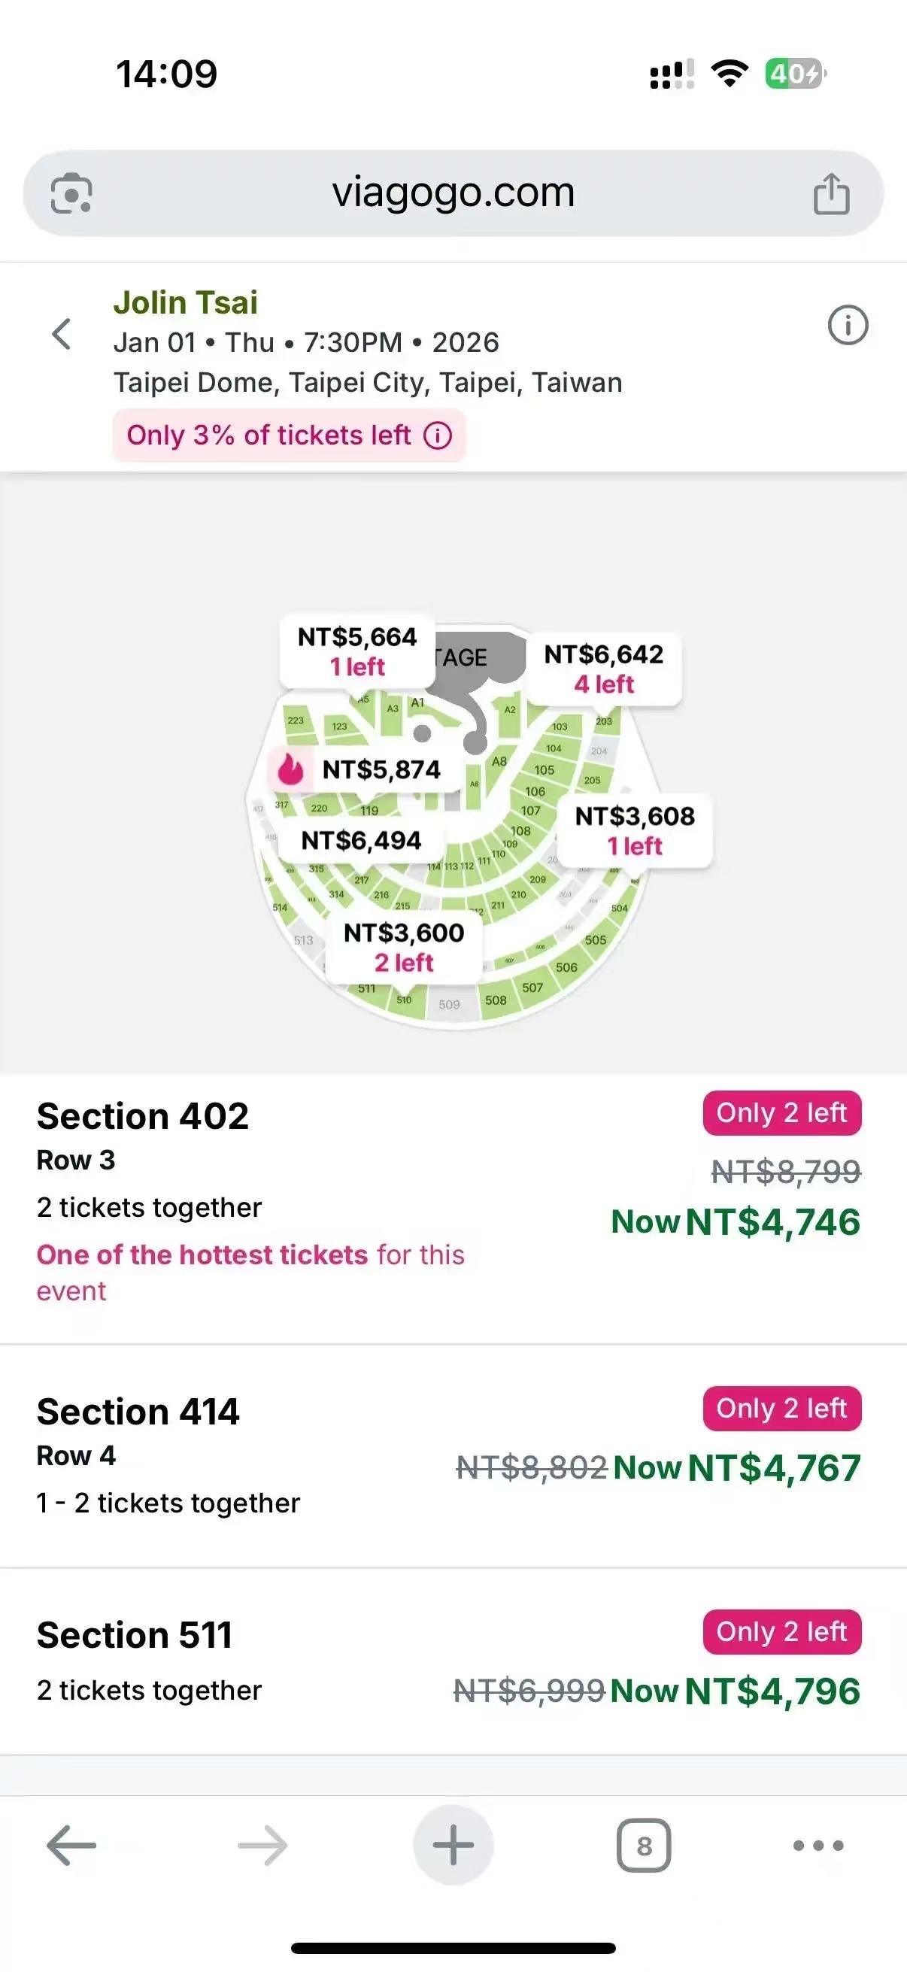Image resolution: width=907 pixels, height=1972 pixels.
Task: Tap the flame hot-ticket icon on map
Action: (290, 769)
